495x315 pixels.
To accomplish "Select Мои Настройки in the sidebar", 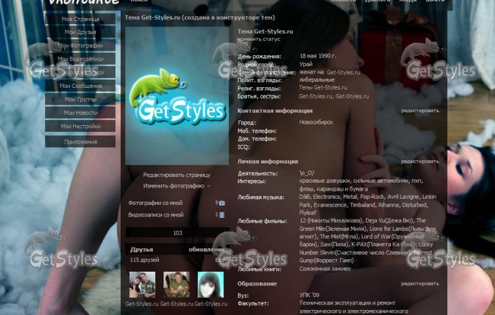I will [x=80, y=126].
